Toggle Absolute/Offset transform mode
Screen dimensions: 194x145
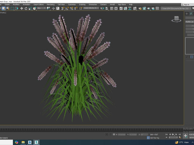(x=114, y=134)
